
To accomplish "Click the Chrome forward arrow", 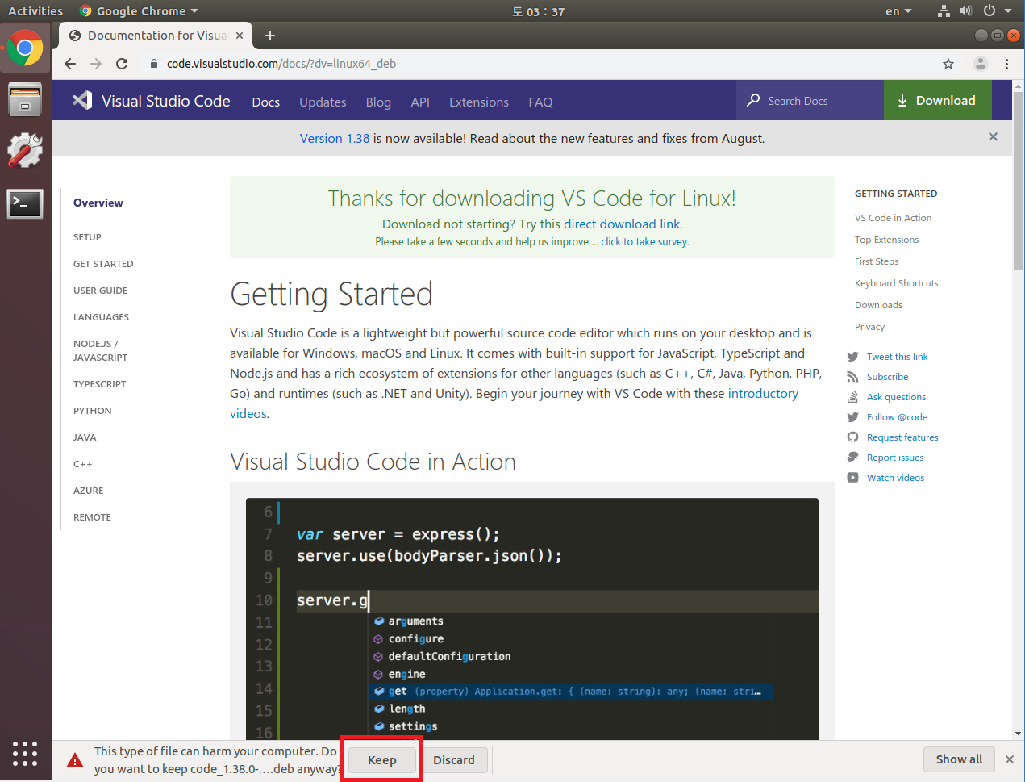I will pyautogui.click(x=96, y=64).
